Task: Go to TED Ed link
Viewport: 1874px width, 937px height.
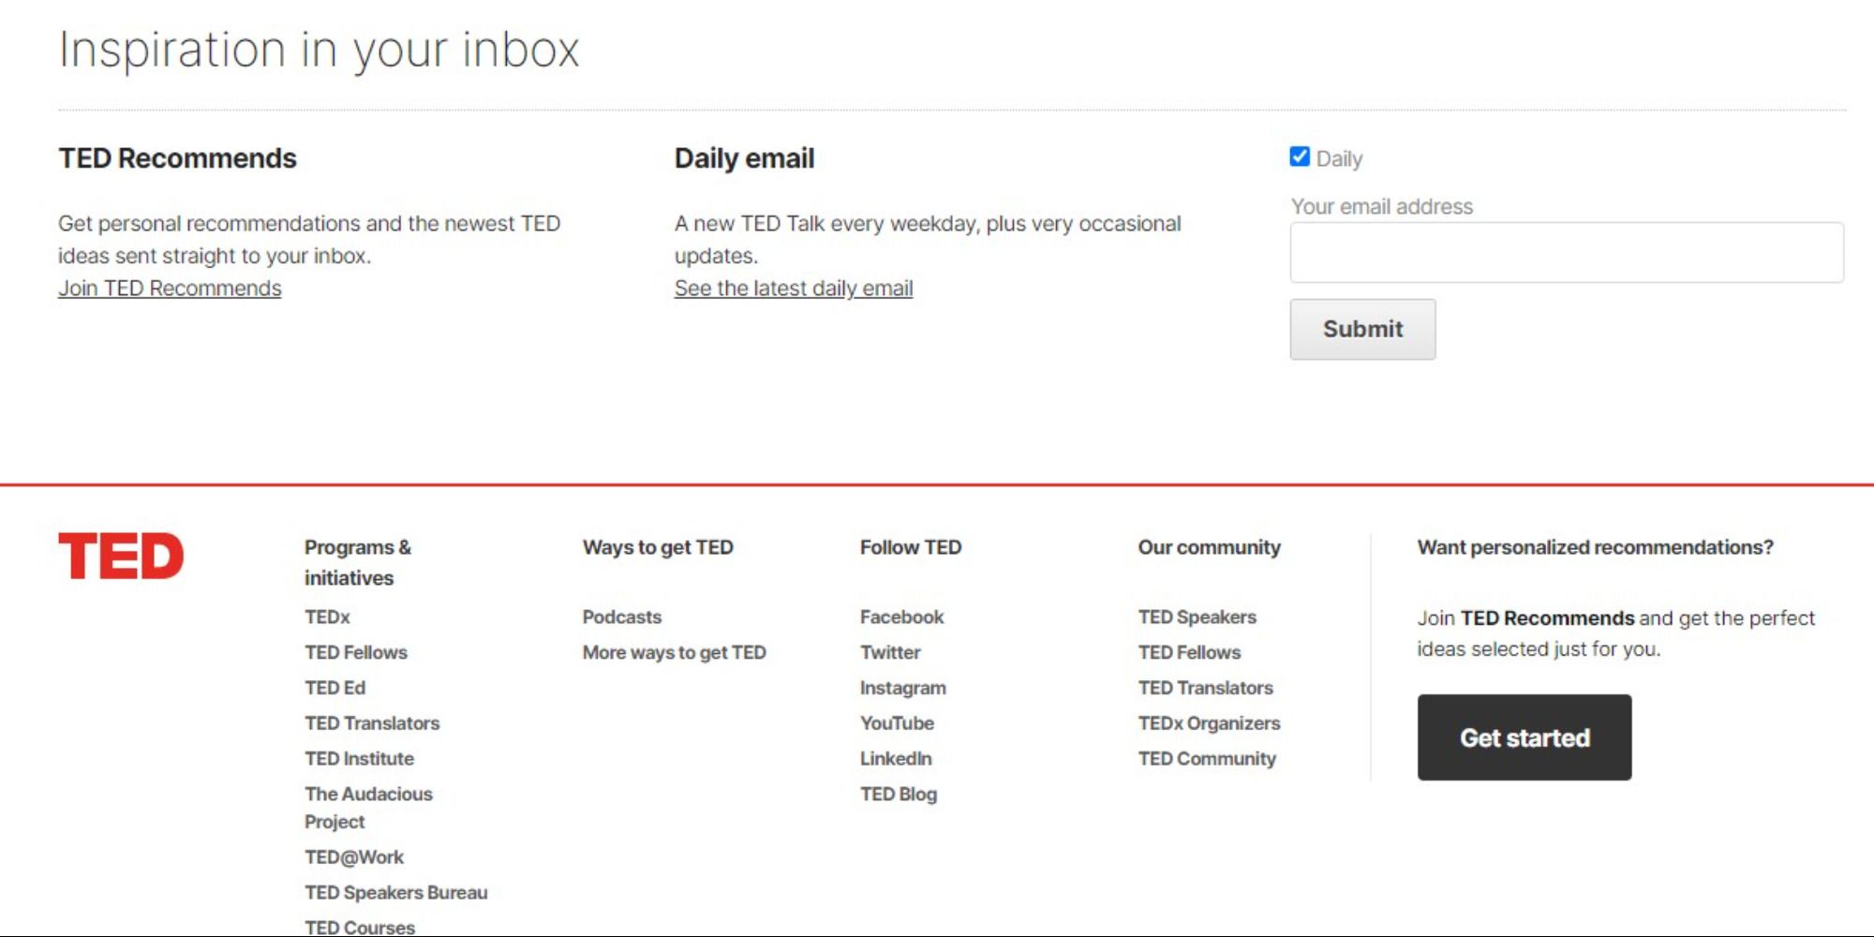Action: (x=335, y=689)
